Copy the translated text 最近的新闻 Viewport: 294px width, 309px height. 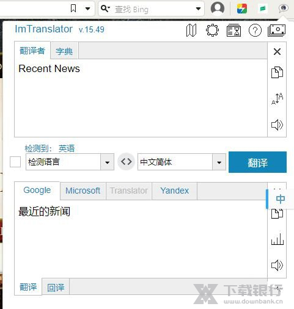click(277, 214)
